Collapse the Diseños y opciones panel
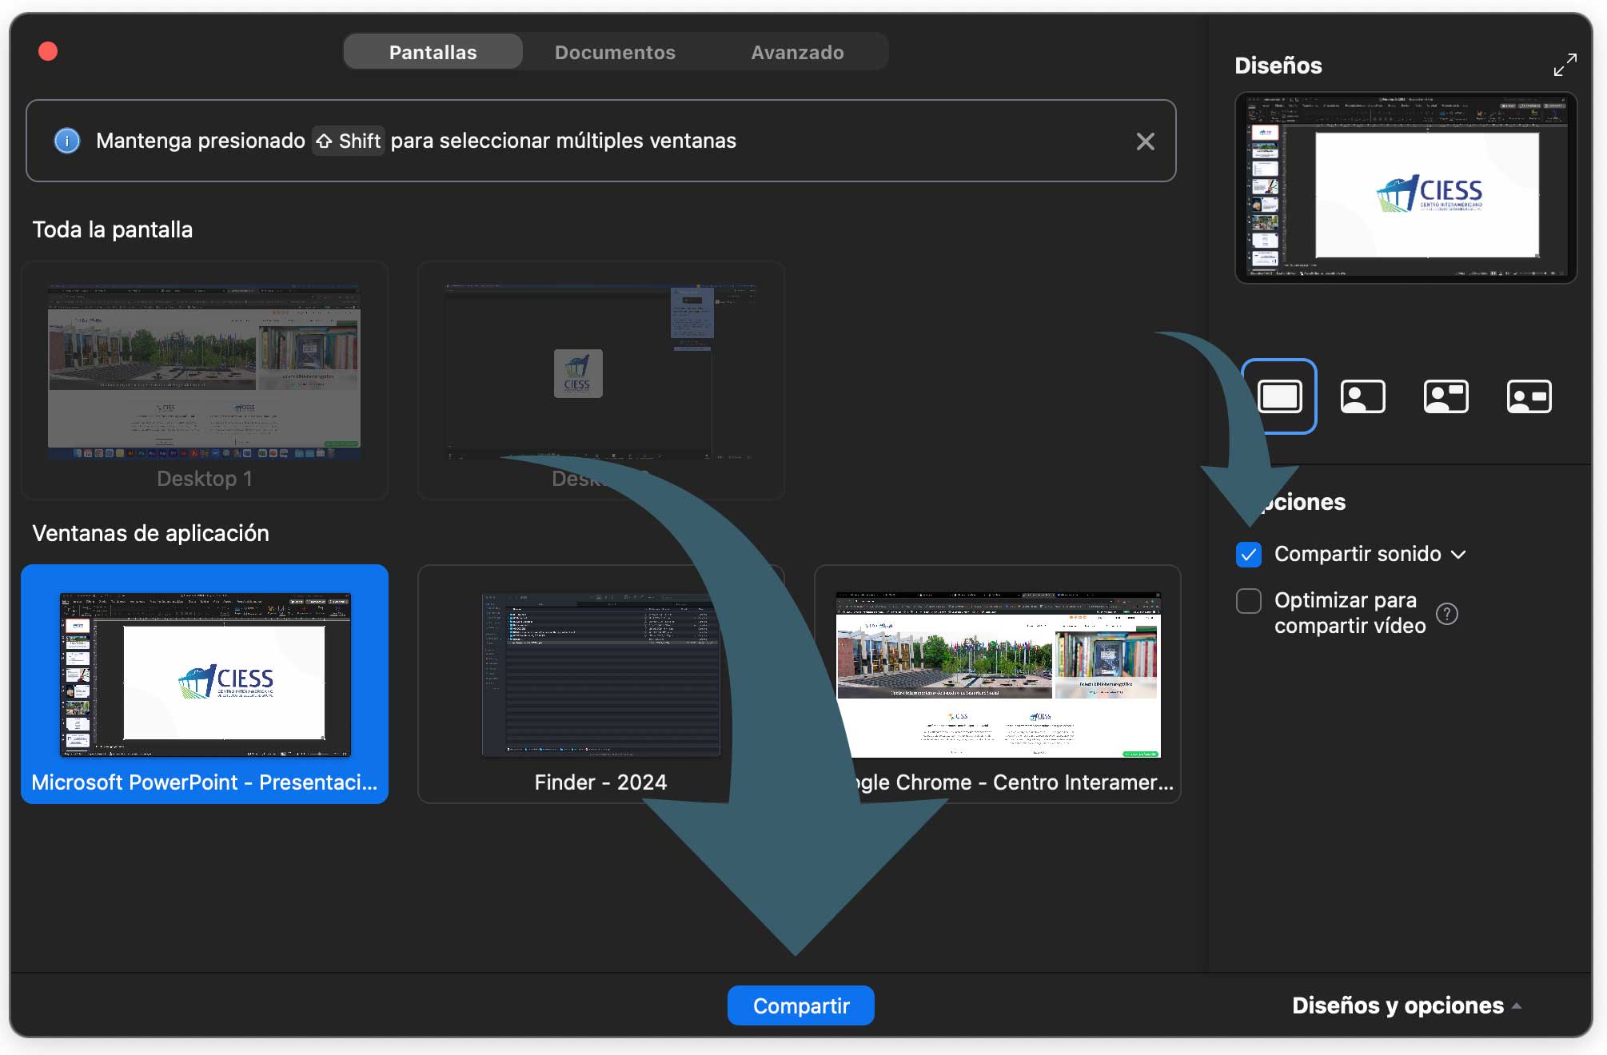Screen dimensions: 1607x1055 (1406, 1005)
